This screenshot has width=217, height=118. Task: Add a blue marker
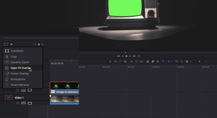click(168, 61)
